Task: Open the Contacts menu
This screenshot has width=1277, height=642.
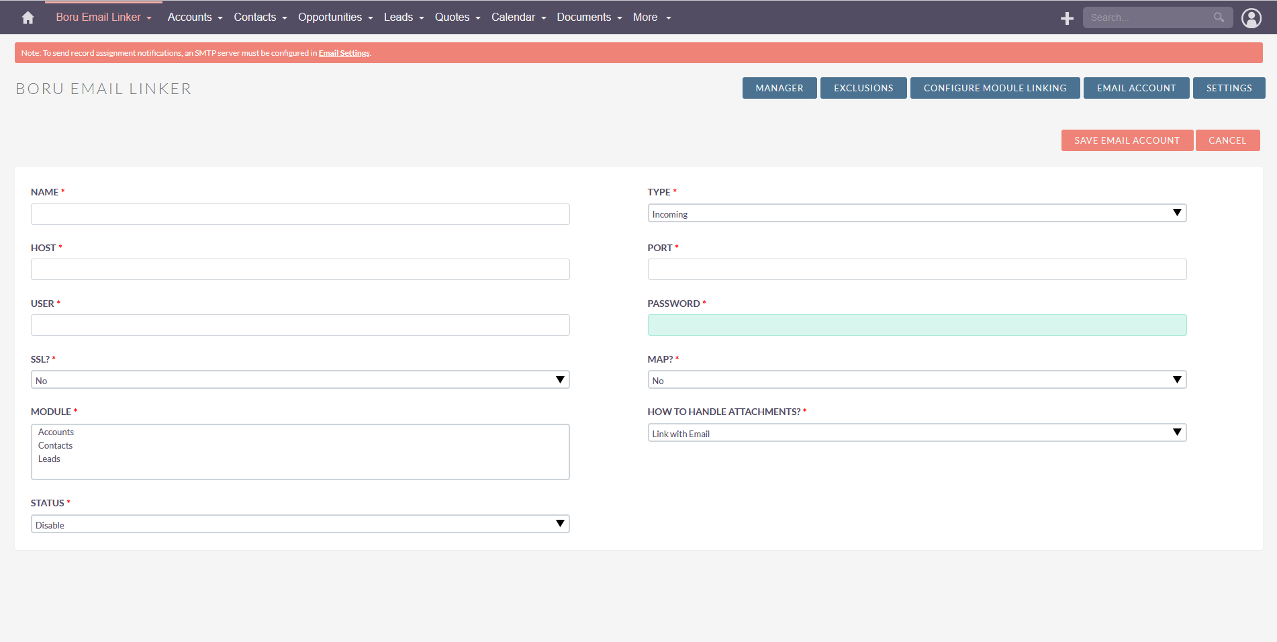Action: pyautogui.click(x=261, y=17)
